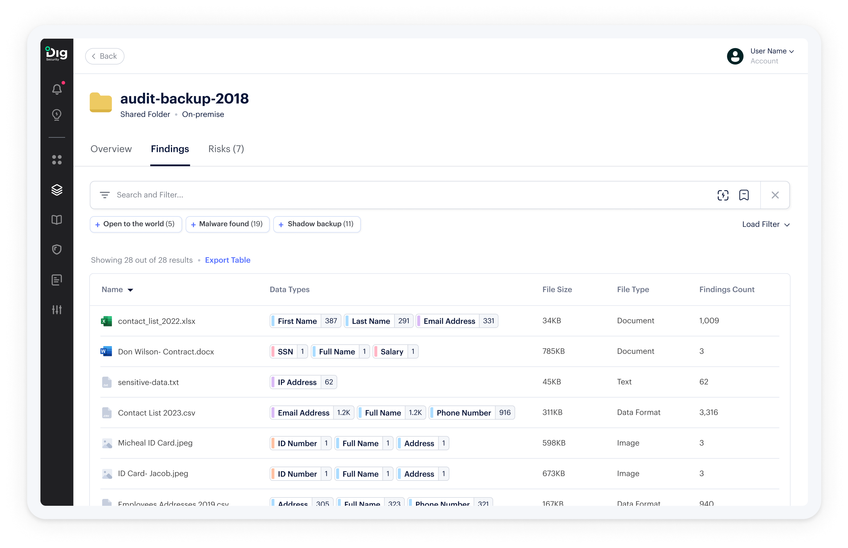
Task: Open file Contact List 2023.csv
Action: point(157,413)
